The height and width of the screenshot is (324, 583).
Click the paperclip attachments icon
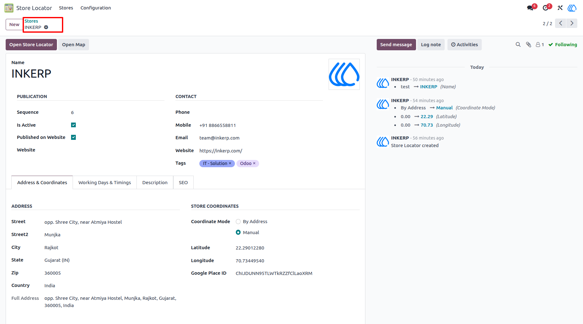(529, 45)
